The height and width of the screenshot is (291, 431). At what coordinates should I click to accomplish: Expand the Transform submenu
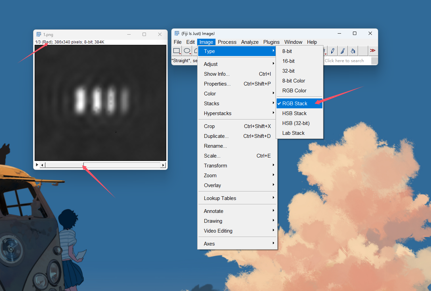[238, 166]
